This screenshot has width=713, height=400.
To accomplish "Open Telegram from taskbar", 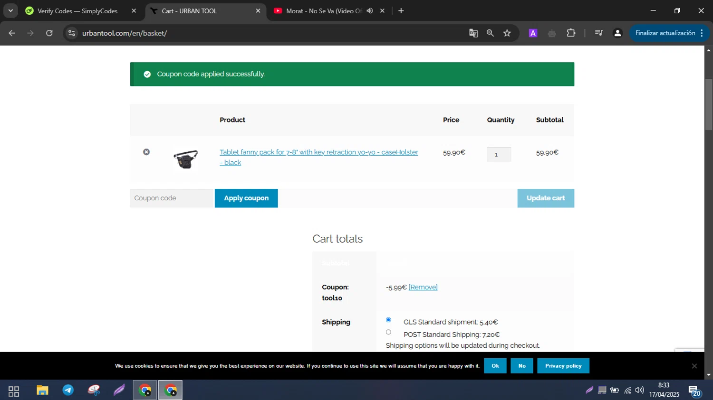I will click(68, 391).
